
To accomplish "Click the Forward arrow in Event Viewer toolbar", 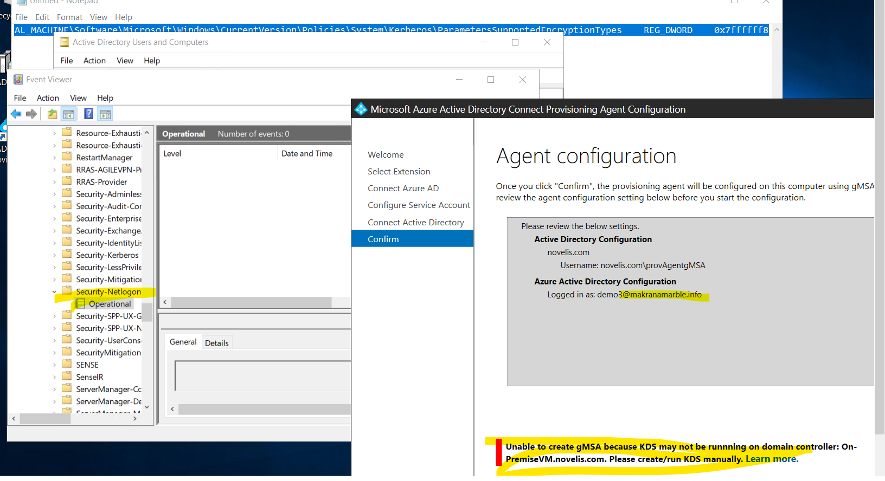I will [31, 114].
